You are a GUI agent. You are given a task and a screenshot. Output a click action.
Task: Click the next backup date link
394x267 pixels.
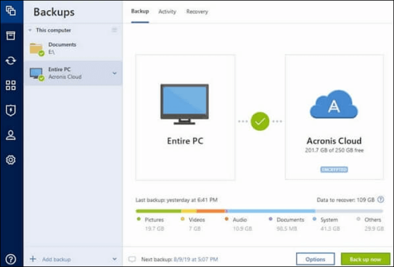[x=196, y=259]
